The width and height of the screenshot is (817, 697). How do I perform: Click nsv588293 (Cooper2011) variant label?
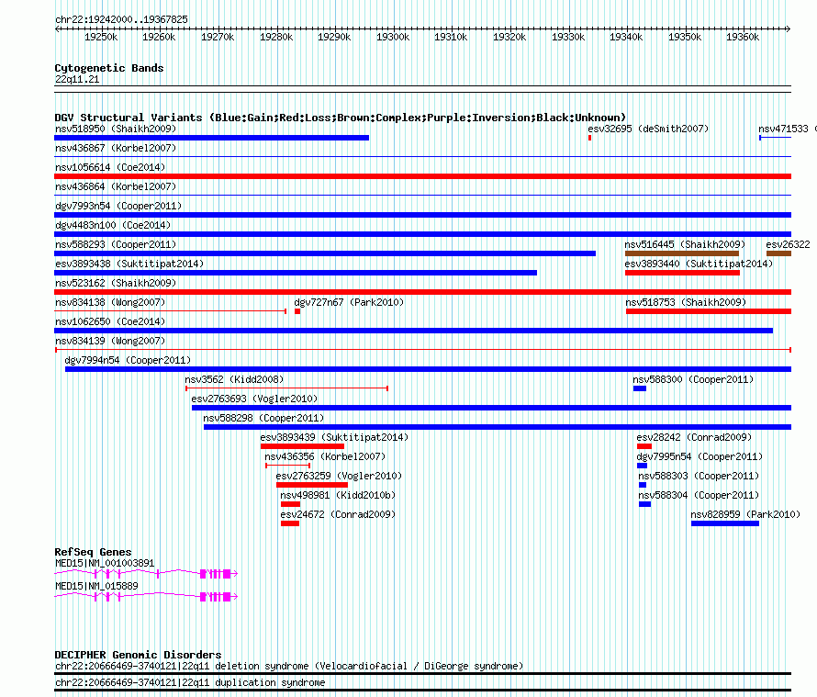click(116, 244)
